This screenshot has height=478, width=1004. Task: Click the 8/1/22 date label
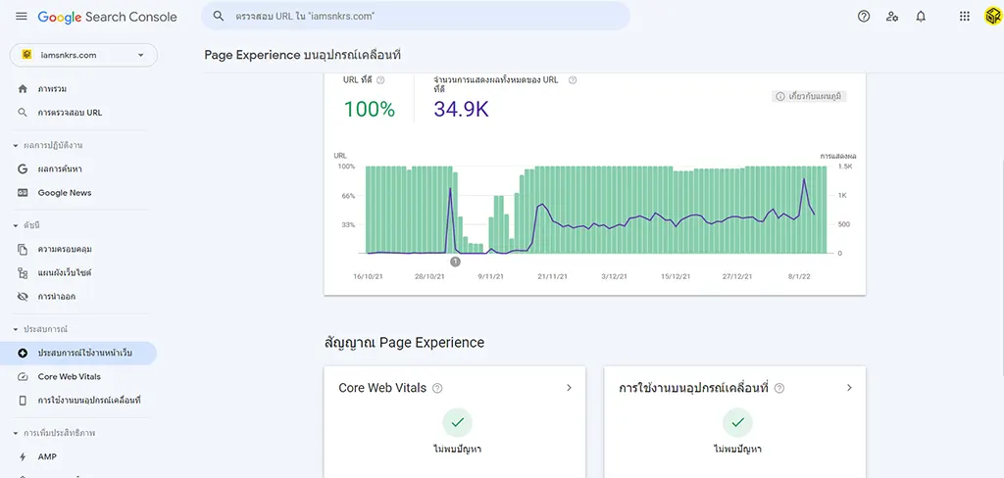coord(800,276)
